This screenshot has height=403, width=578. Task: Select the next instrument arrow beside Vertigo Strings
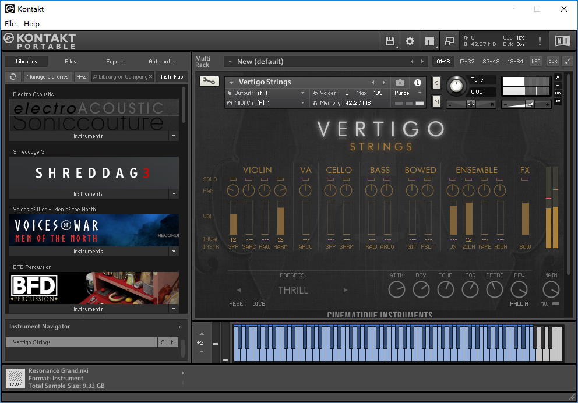point(384,83)
